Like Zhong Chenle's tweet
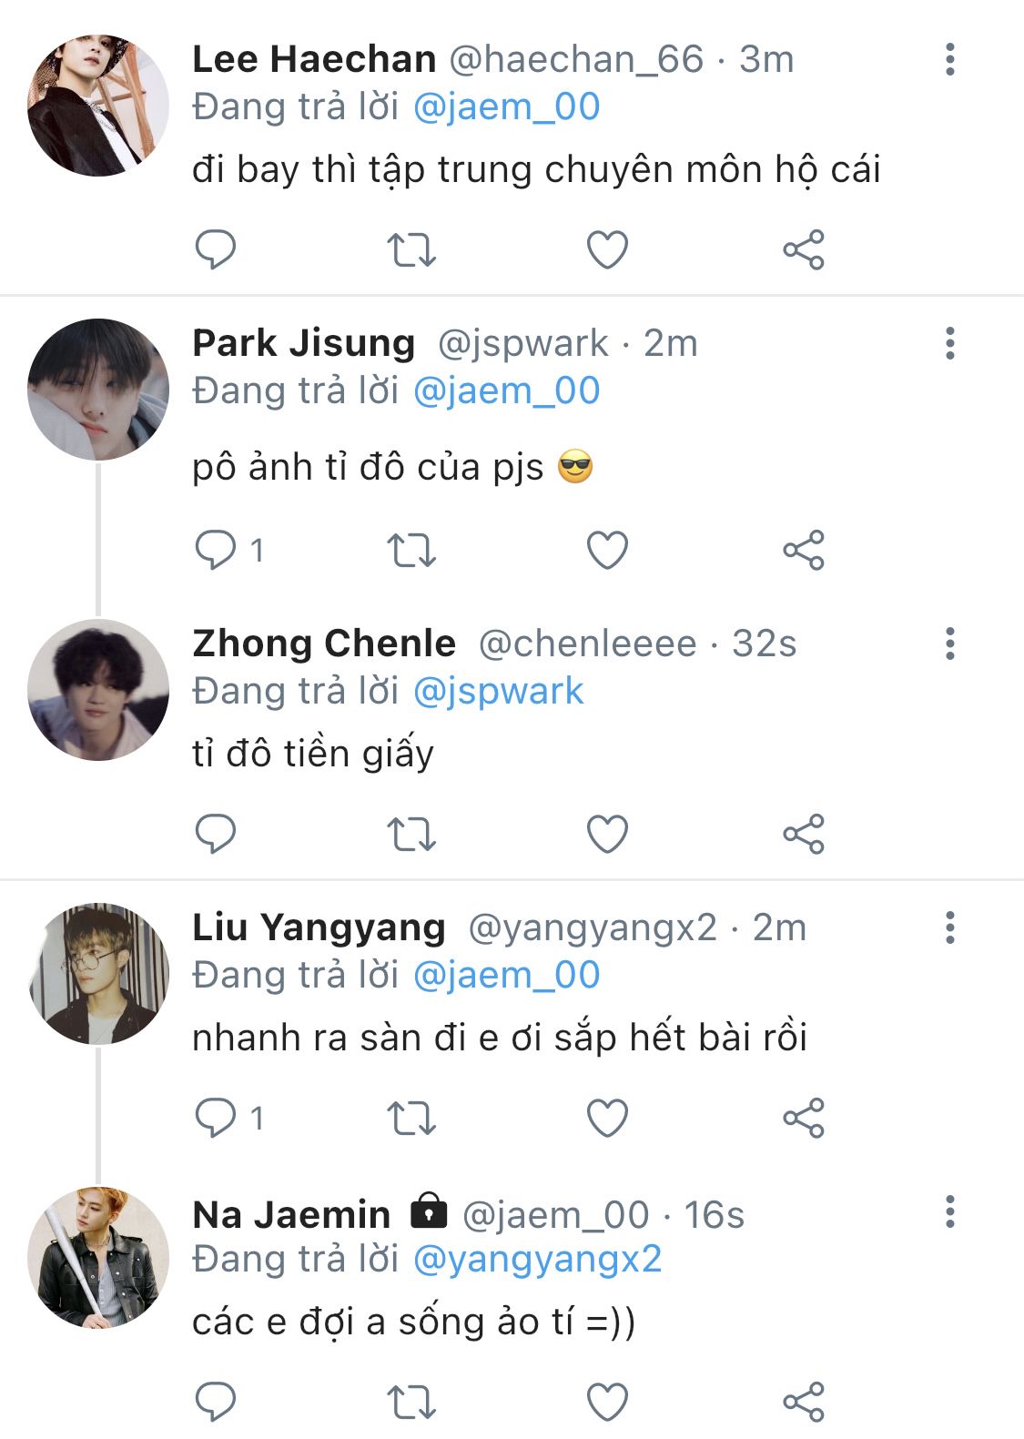The image size is (1024, 1439). [607, 834]
